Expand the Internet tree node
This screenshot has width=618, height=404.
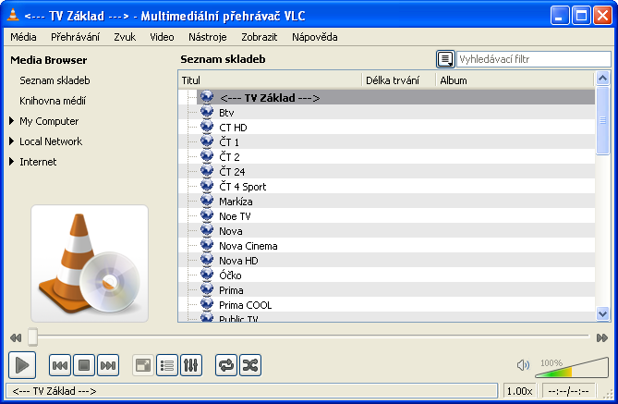(11, 162)
